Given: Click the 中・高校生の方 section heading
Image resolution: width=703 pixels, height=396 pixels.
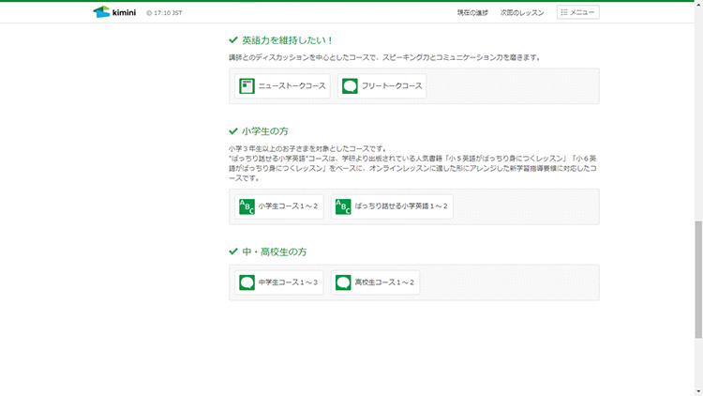Looking at the screenshot, I should tap(274, 252).
